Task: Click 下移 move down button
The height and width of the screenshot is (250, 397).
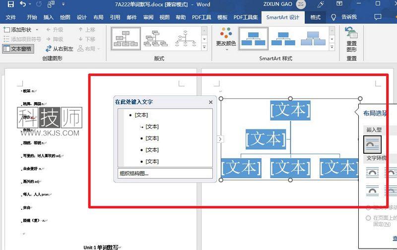Action: [87, 39]
